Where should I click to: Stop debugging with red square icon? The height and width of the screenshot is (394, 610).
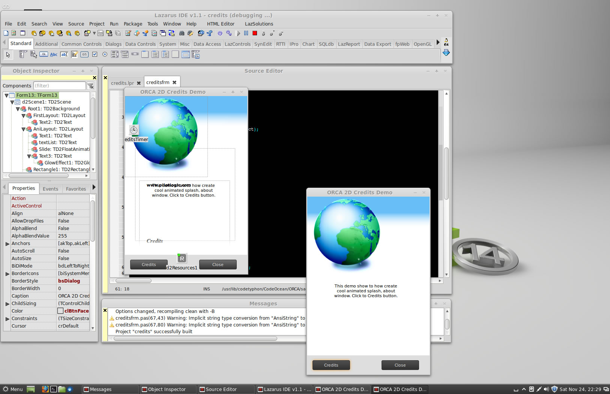click(255, 33)
